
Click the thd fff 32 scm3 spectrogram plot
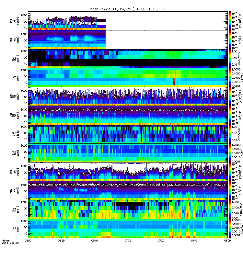tap(128, 115)
